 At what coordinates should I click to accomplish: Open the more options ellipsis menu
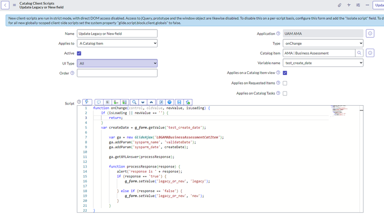367,5
